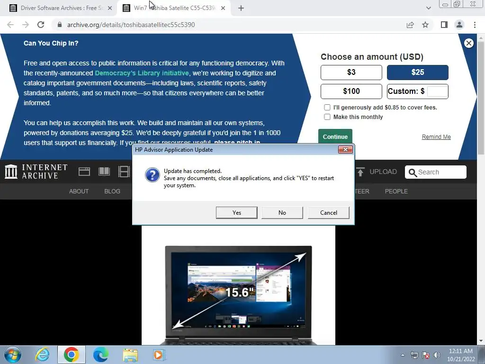Image resolution: width=485 pixels, height=364 pixels.
Task: Select the $25 donation amount
Action: click(x=418, y=73)
